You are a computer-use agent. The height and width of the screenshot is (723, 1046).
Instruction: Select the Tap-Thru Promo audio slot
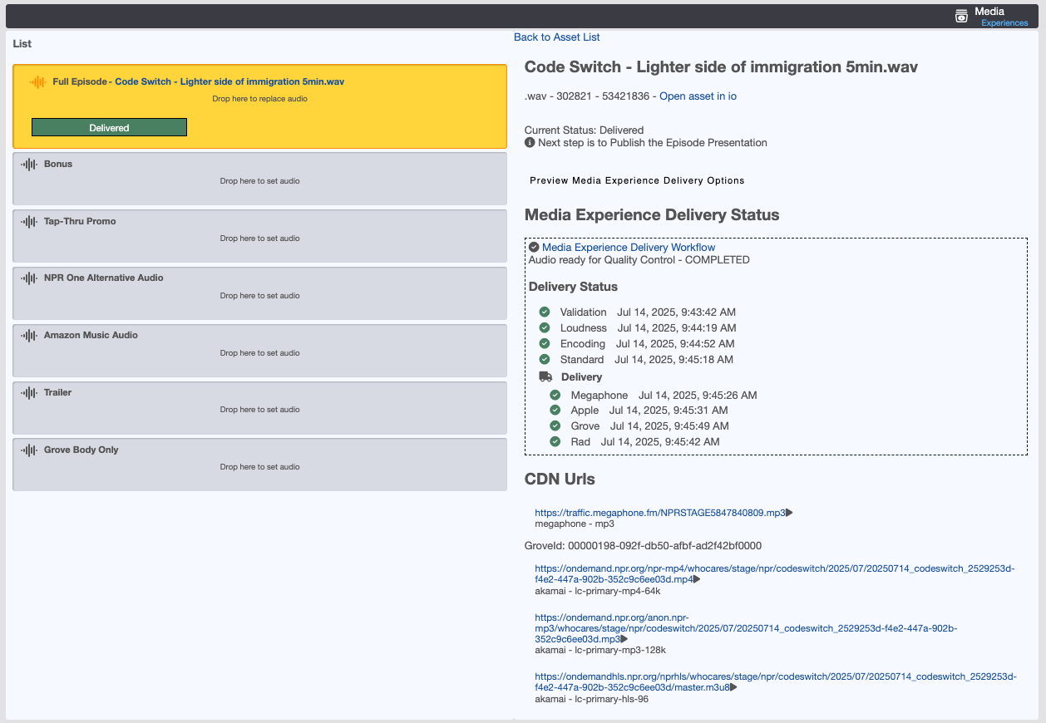click(259, 236)
